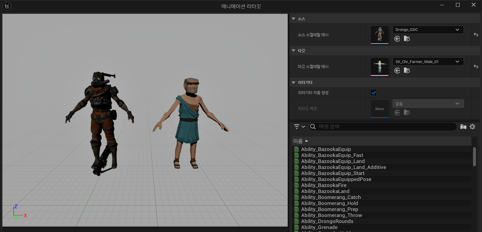Toggle the auto-generate retargeter checkbox

coord(374,93)
